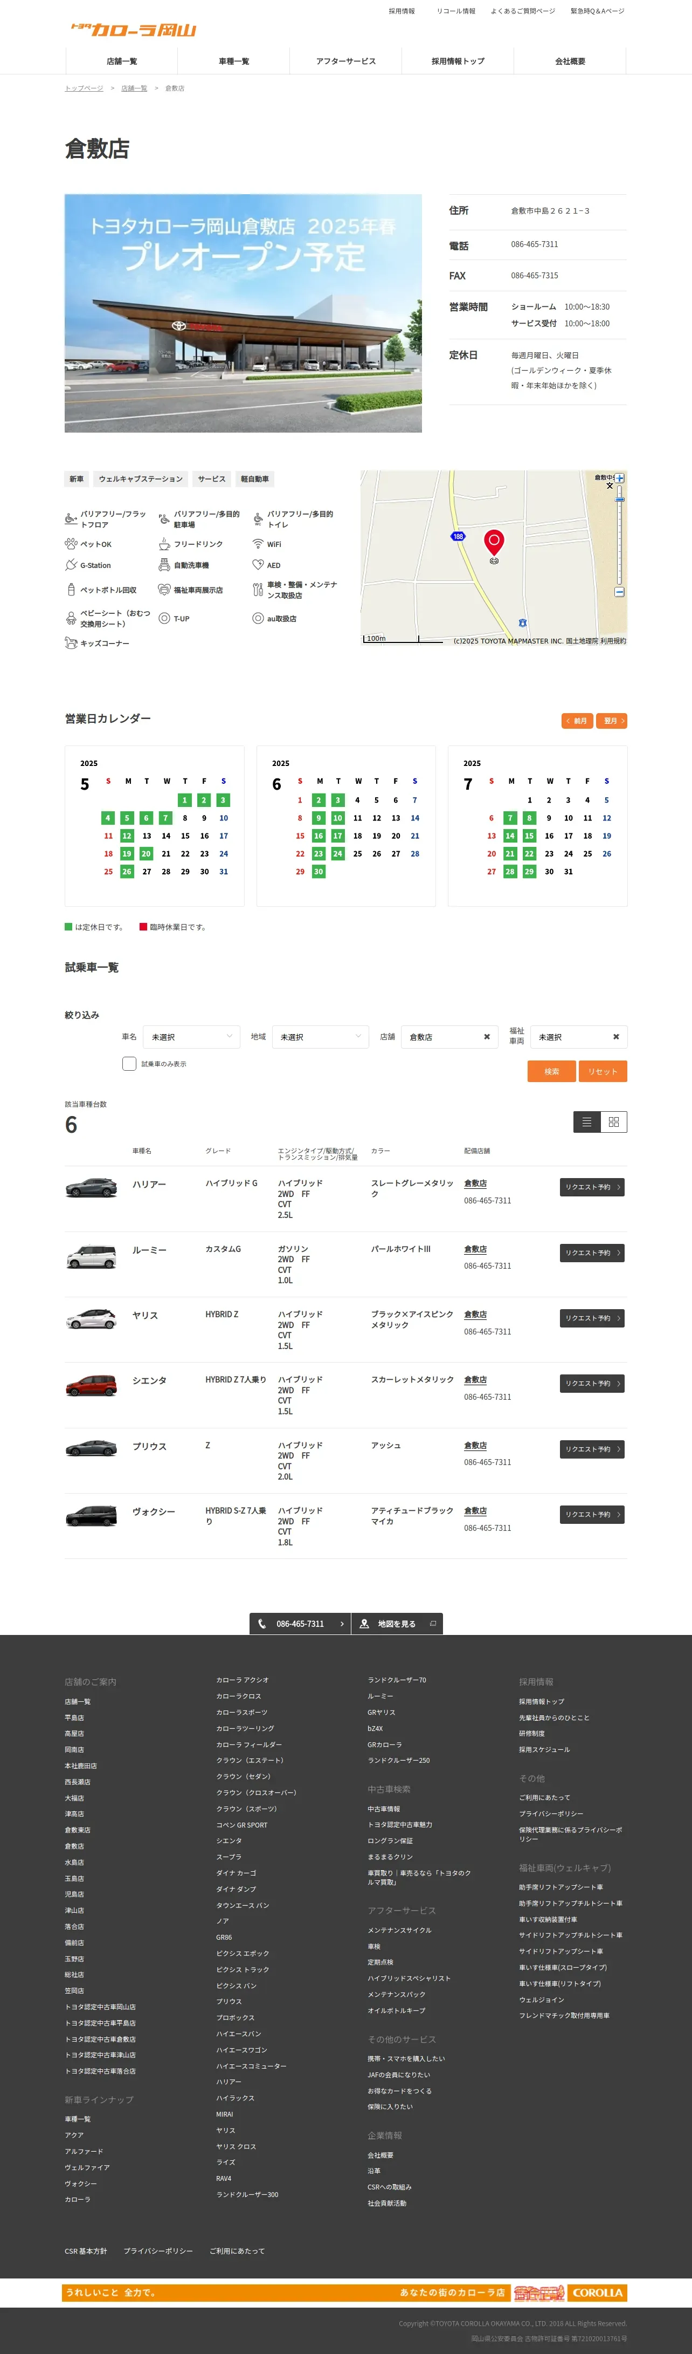692x2354 pixels.
Task: Click the トップページ breadcrumb link
Action: pyautogui.click(x=84, y=88)
